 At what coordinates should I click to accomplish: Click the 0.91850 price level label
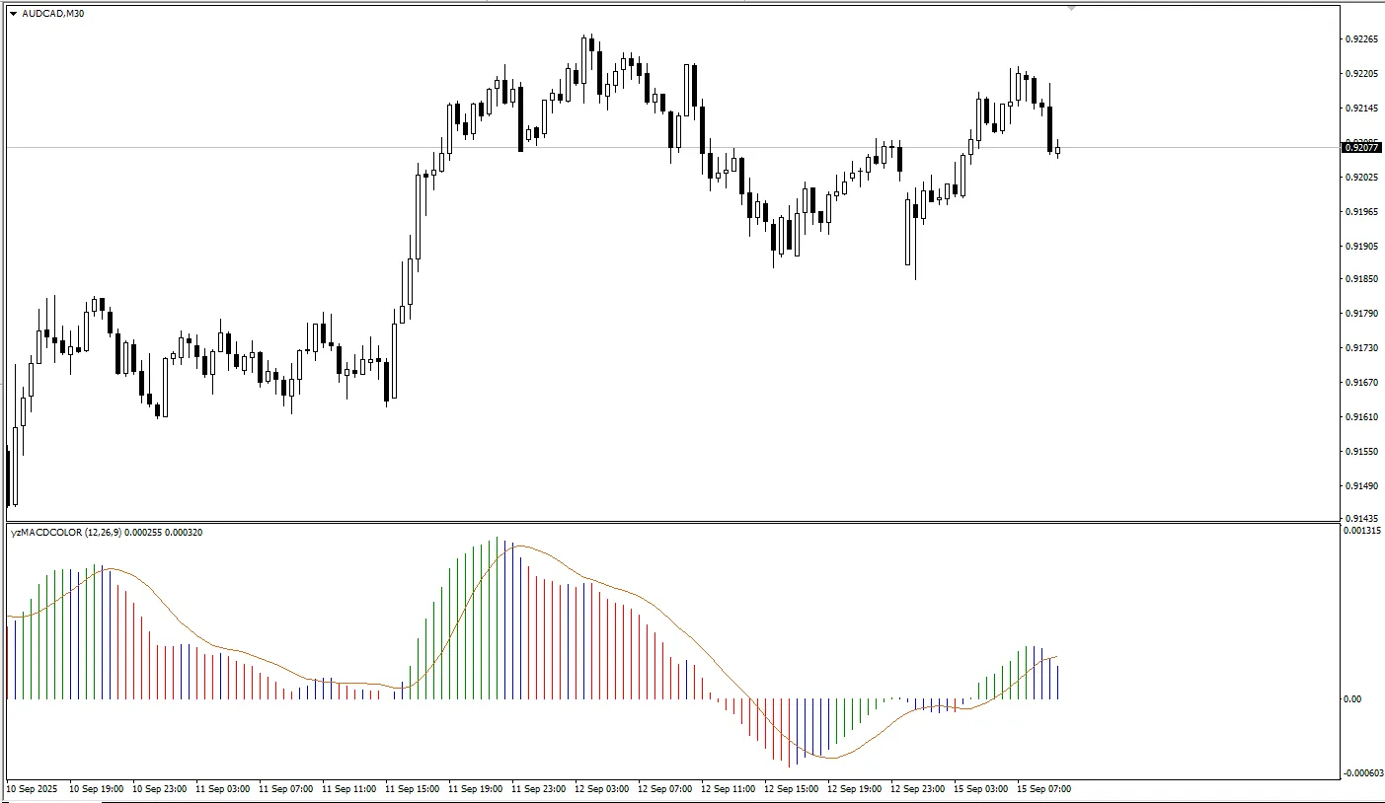(x=1361, y=280)
